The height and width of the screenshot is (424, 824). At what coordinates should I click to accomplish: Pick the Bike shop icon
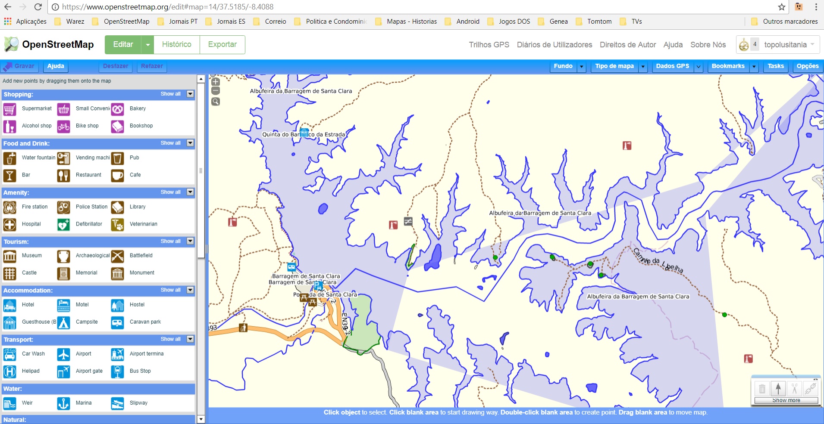click(64, 127)
